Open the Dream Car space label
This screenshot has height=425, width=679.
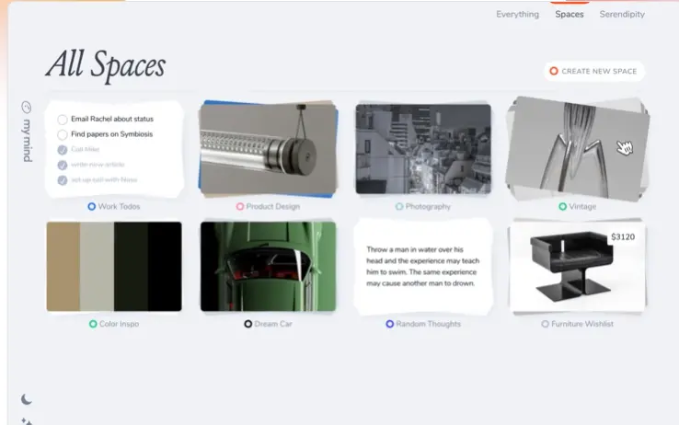[x=273, y=324]
